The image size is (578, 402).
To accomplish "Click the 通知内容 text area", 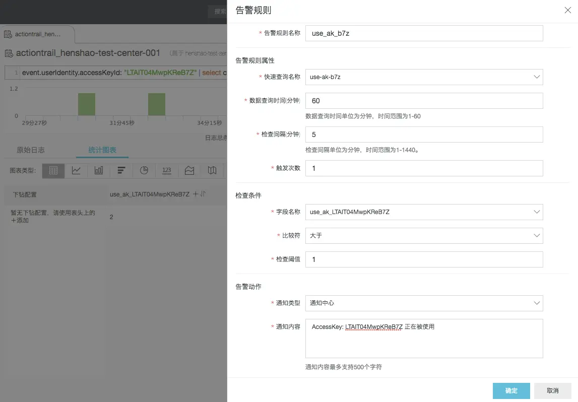I will point(424,338).
